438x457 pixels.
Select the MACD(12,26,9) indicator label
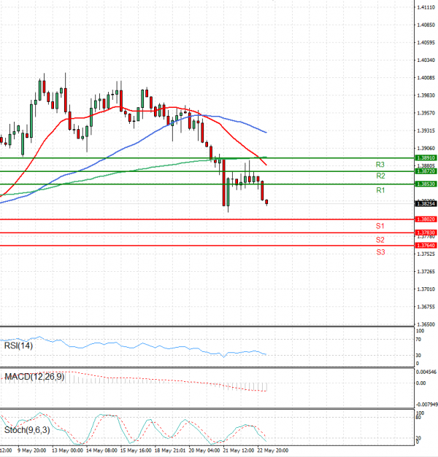click(x=34, y=377)
